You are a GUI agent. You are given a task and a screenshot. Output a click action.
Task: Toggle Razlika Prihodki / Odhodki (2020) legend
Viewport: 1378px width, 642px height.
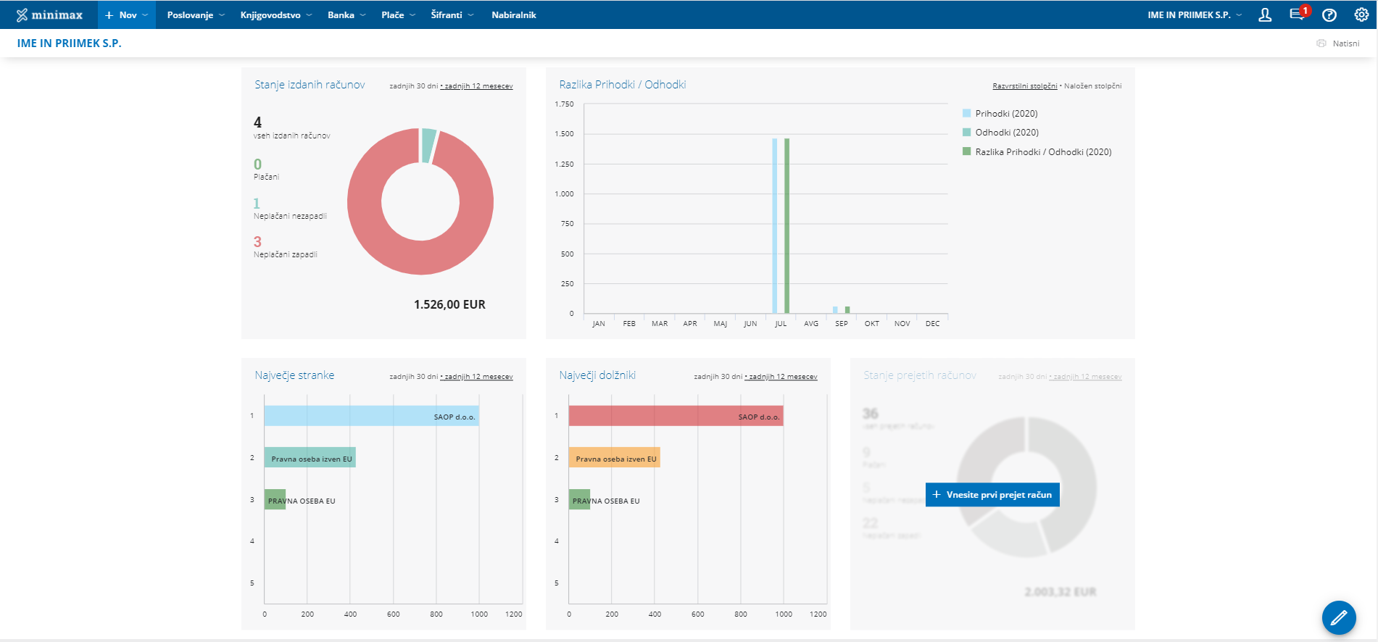coord(1042,152)
